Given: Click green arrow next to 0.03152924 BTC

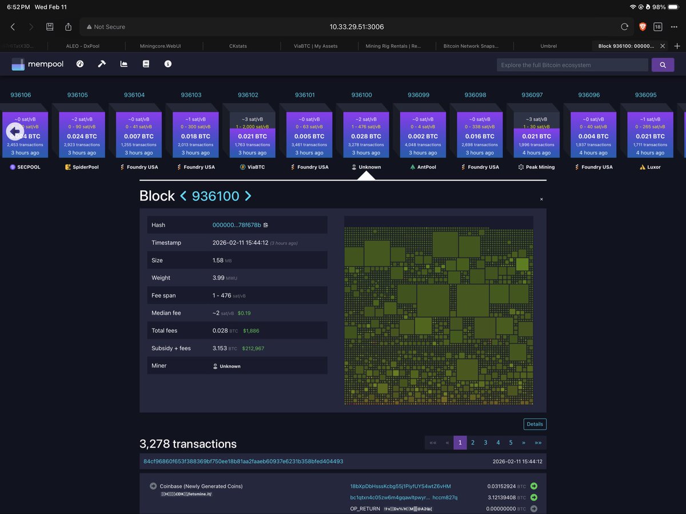Looking at the screenshot, I should pos(534,486).
